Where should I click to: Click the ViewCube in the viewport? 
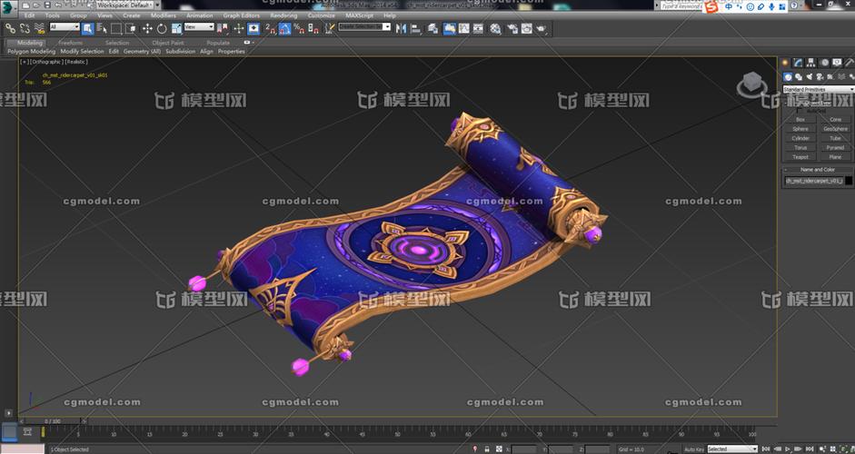pyautogui.click(x=751, y=84)
